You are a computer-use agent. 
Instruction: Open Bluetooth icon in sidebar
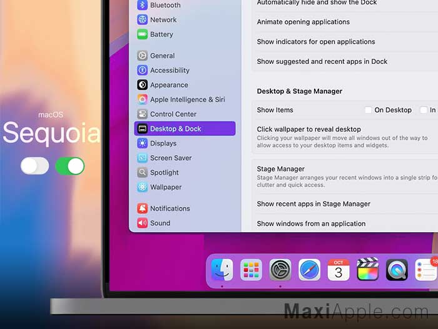point(142,5)
